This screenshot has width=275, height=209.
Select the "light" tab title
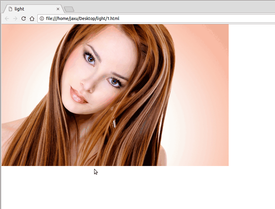(x=19, y=9)
